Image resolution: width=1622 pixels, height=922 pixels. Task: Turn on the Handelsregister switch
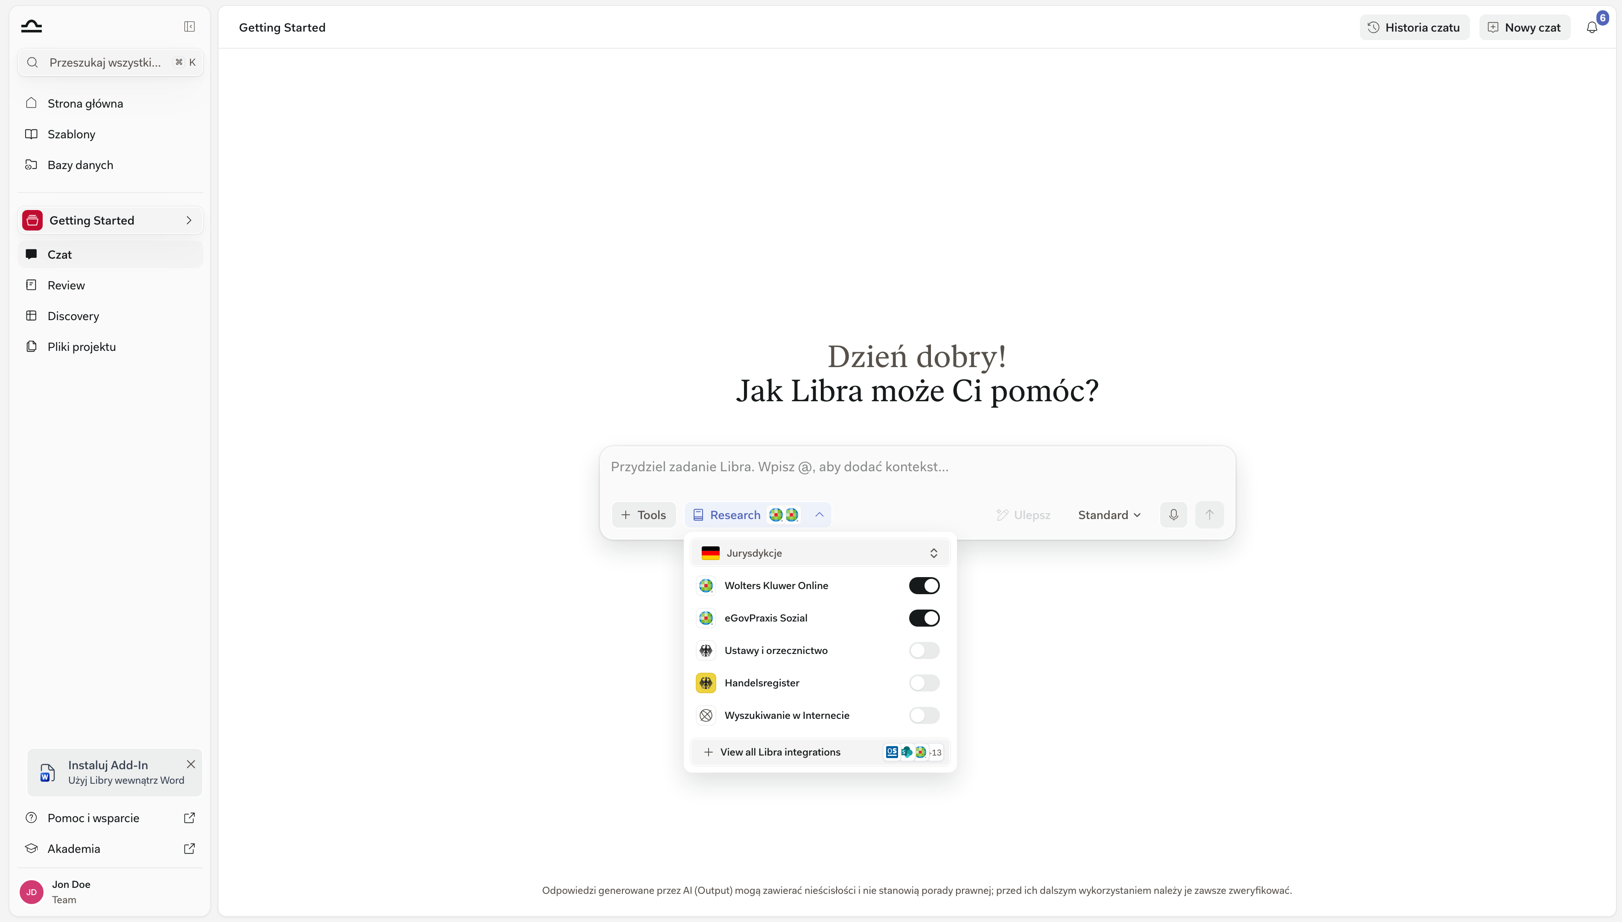click(x=924, y=683)
